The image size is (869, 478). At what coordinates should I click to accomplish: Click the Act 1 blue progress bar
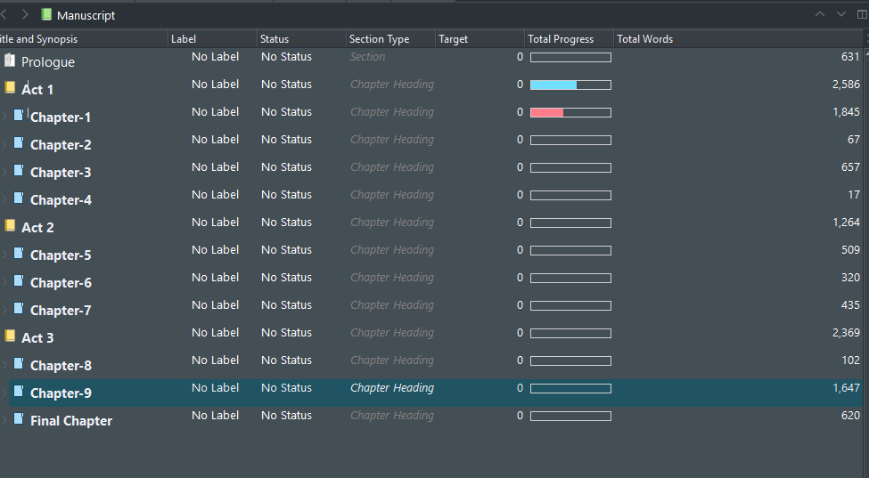570,85
